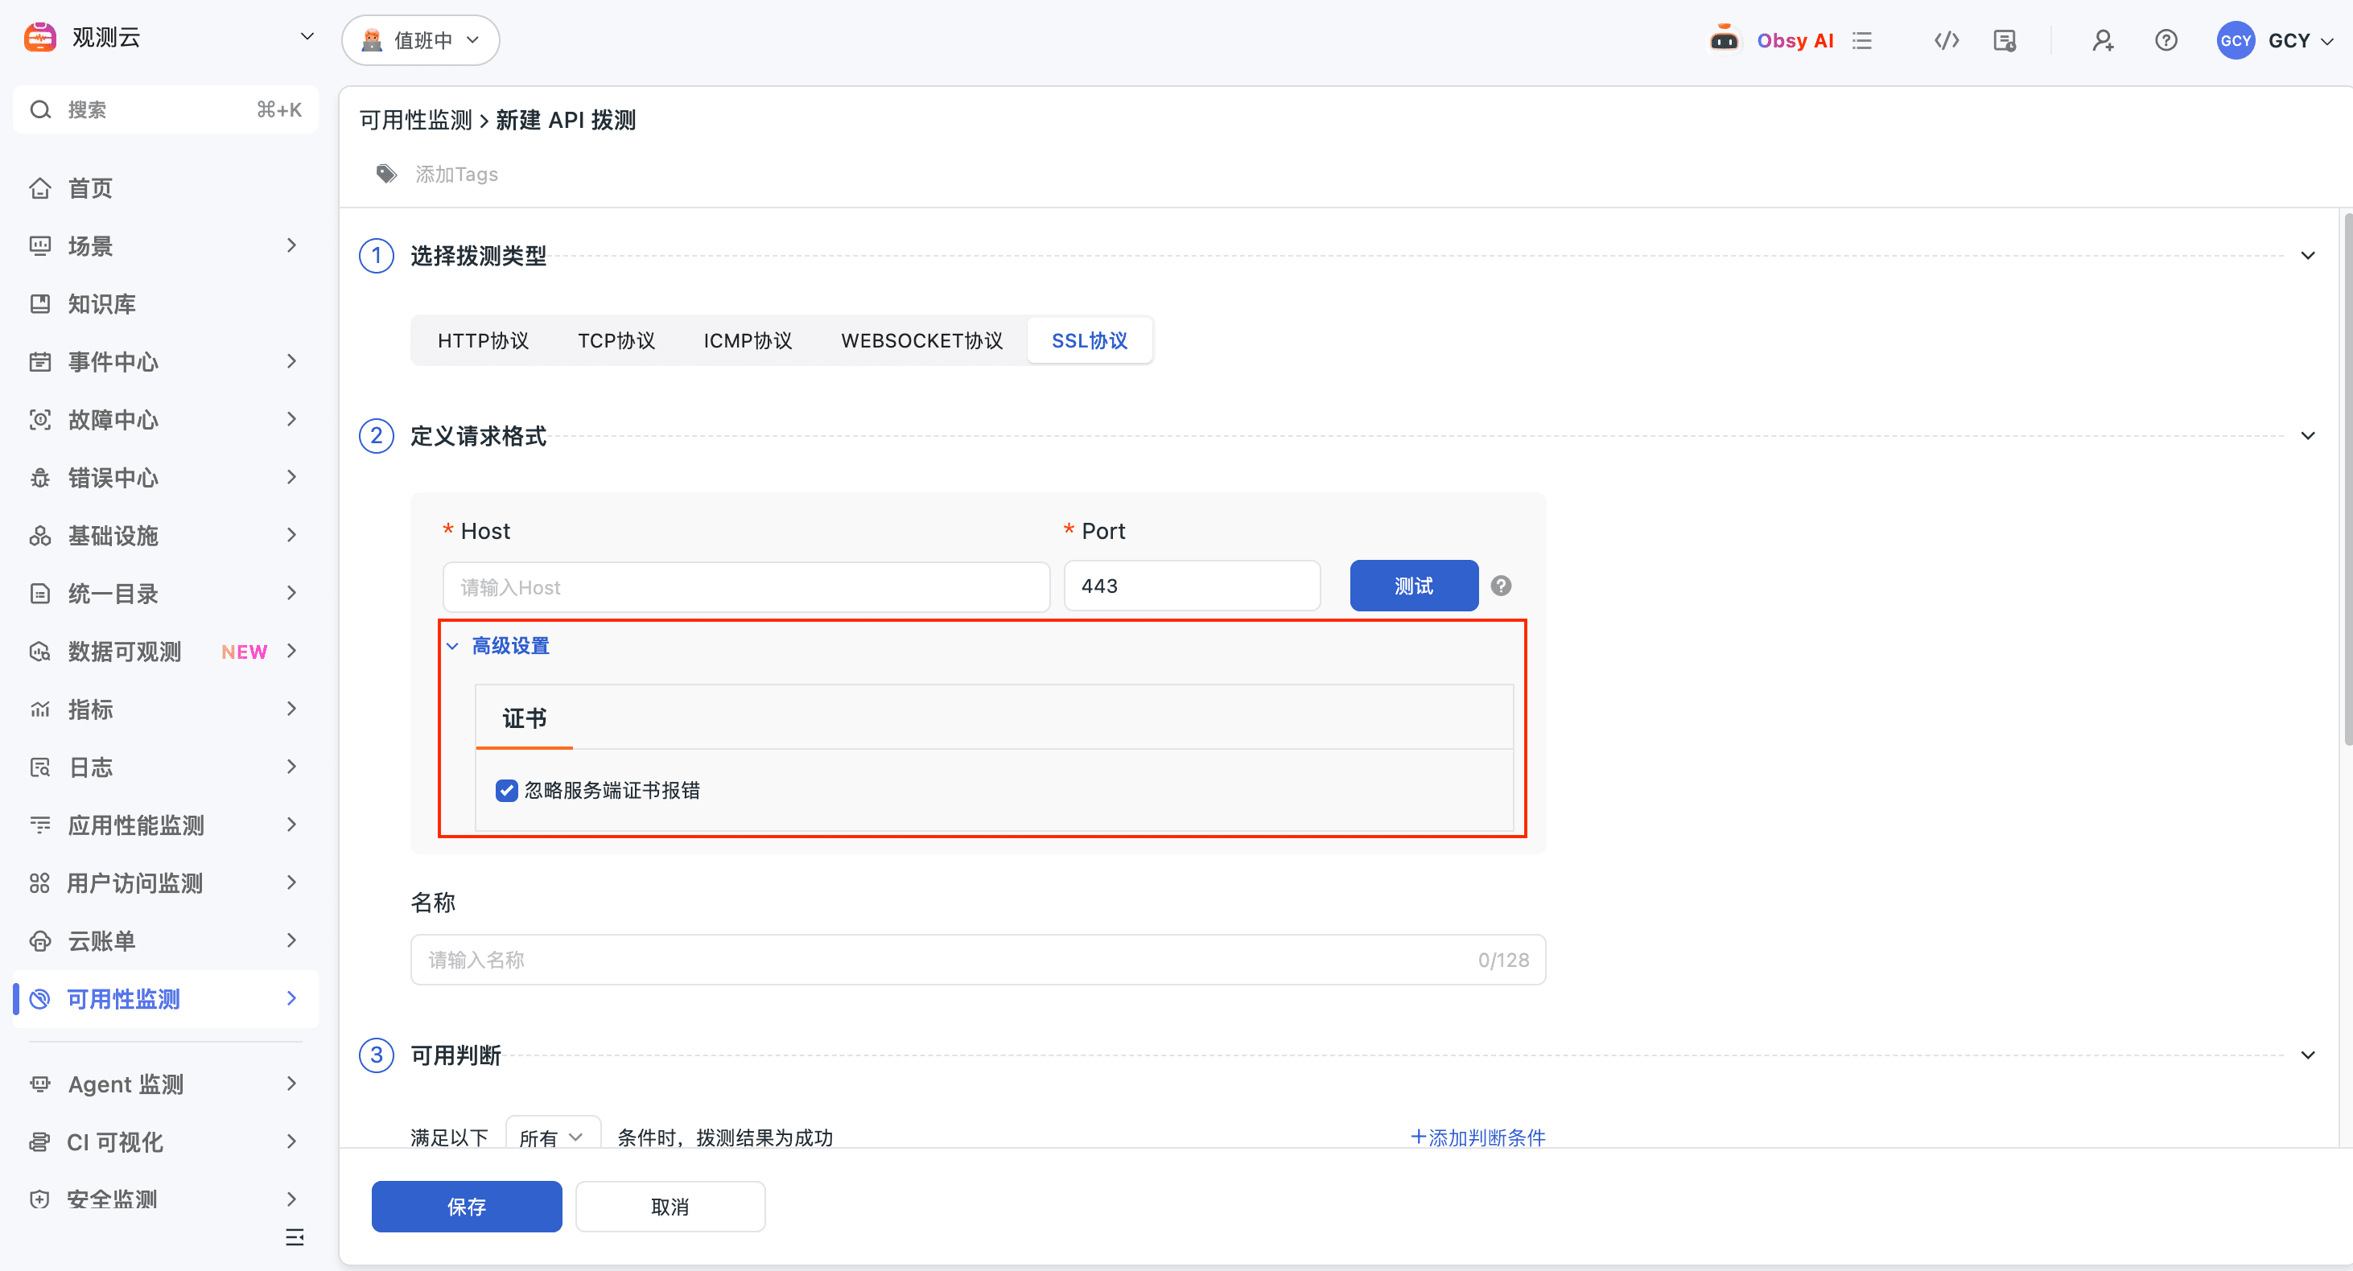Click the 观测云 logo icon
The height and width of the screenshot is (1271, 2353).
tap(40, 38)
